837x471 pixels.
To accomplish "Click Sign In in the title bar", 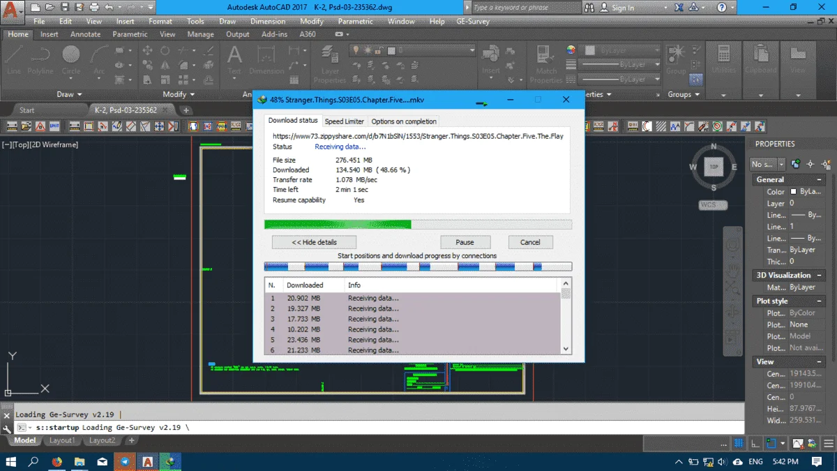I will (623, 8).
